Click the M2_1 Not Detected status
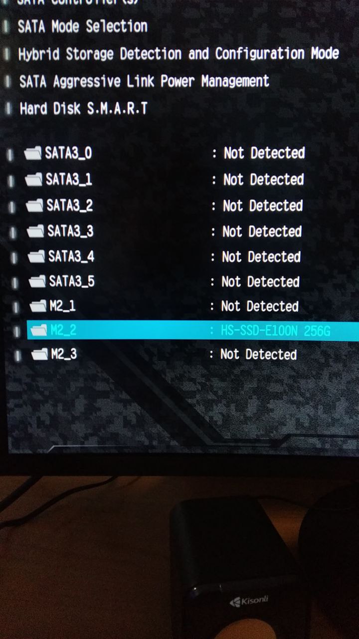 pyautogui.click(x=260, y=306)
